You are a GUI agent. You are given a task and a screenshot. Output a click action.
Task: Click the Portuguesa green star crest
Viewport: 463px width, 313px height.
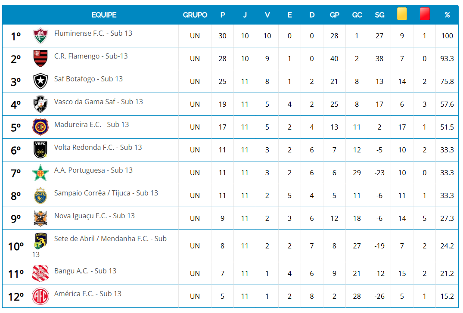coord(40,173)
